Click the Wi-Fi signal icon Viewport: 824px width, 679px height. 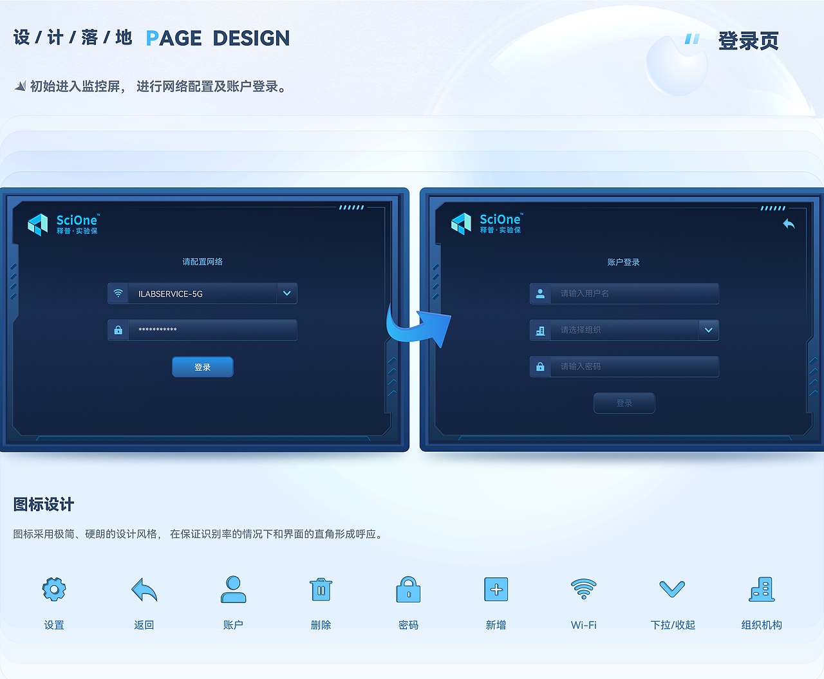click(x=583, y=589)
